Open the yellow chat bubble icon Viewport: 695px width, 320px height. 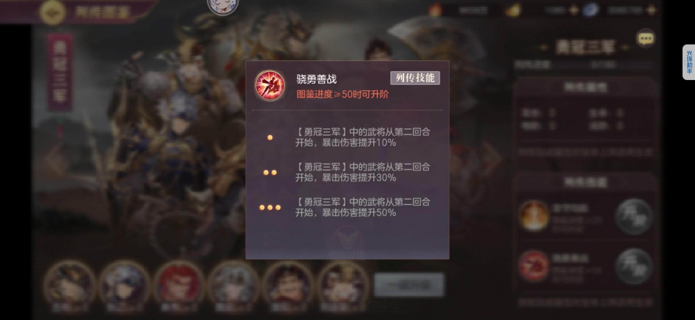[646, 38]
